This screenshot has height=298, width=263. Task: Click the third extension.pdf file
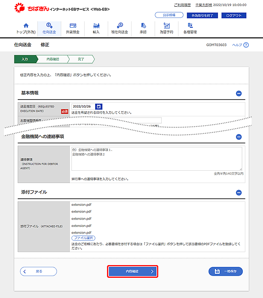pos(82,219)
